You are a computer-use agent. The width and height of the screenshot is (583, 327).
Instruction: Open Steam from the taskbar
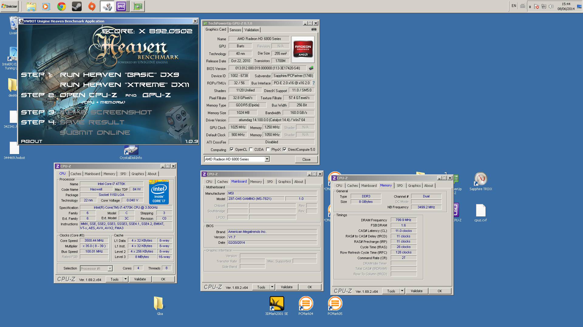click(x=77, y=6)
